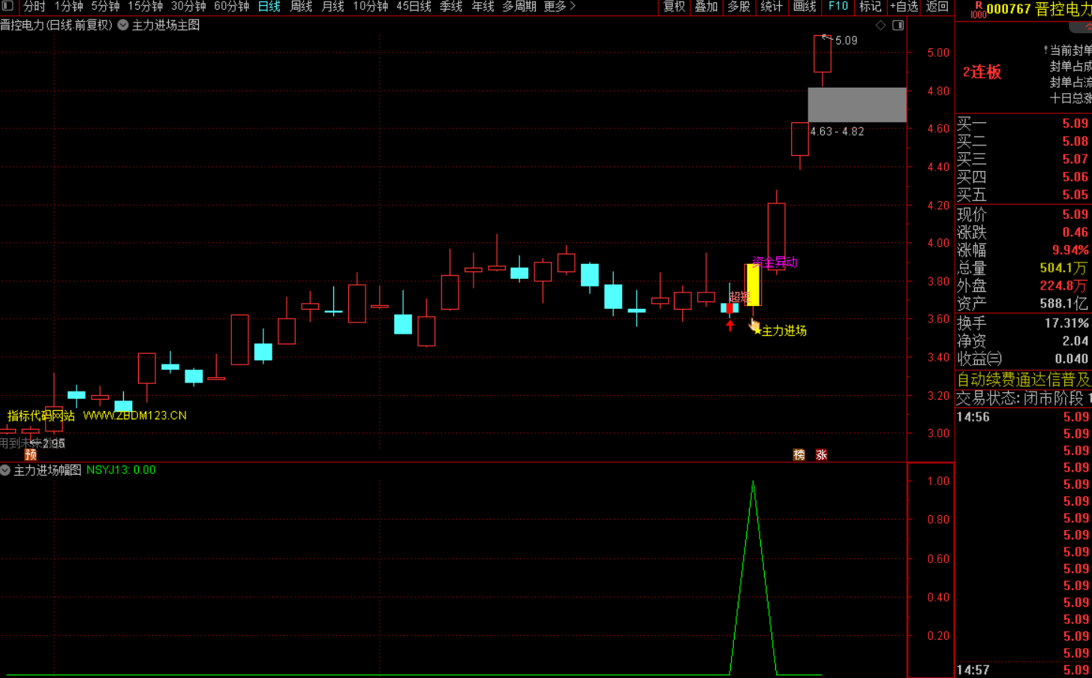Toggle the side panel icon beside the diamond
Image resolution: width=1092 pixels, height=678 pixels.
click(898, 25)
